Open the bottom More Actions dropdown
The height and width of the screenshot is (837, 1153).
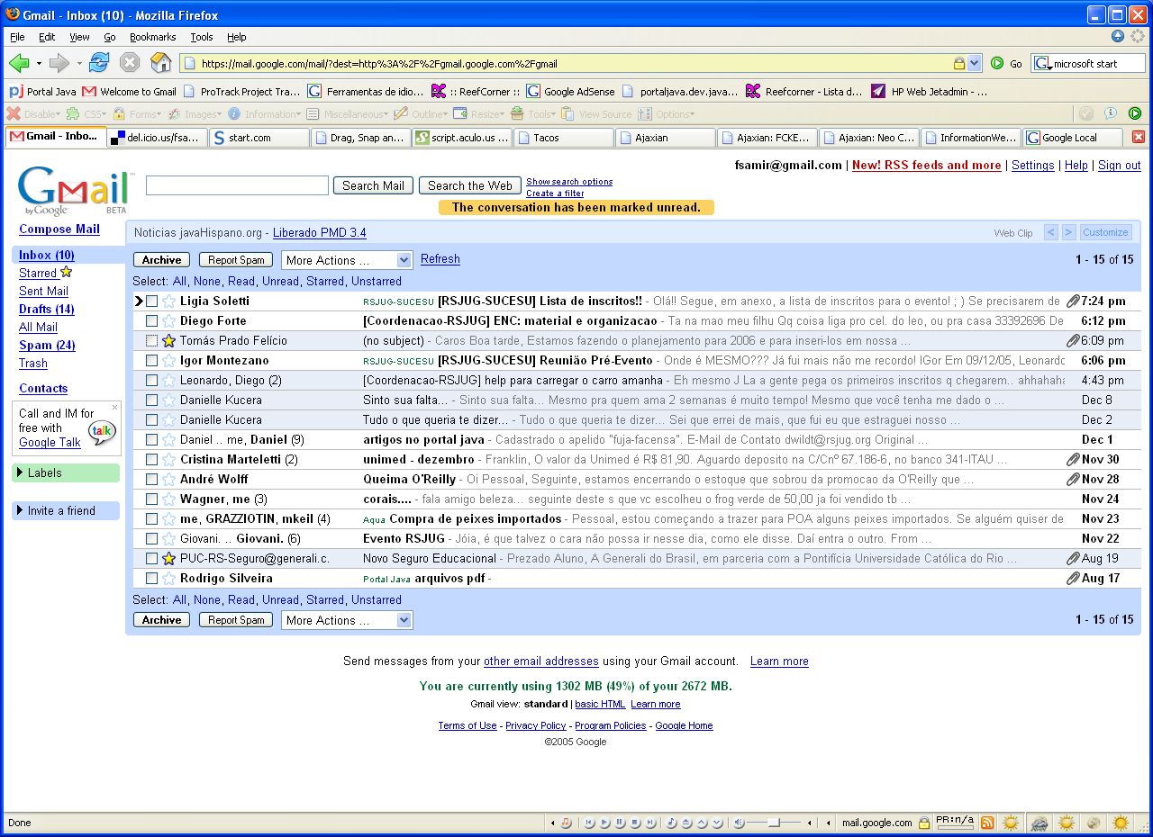tap(347, 620)
